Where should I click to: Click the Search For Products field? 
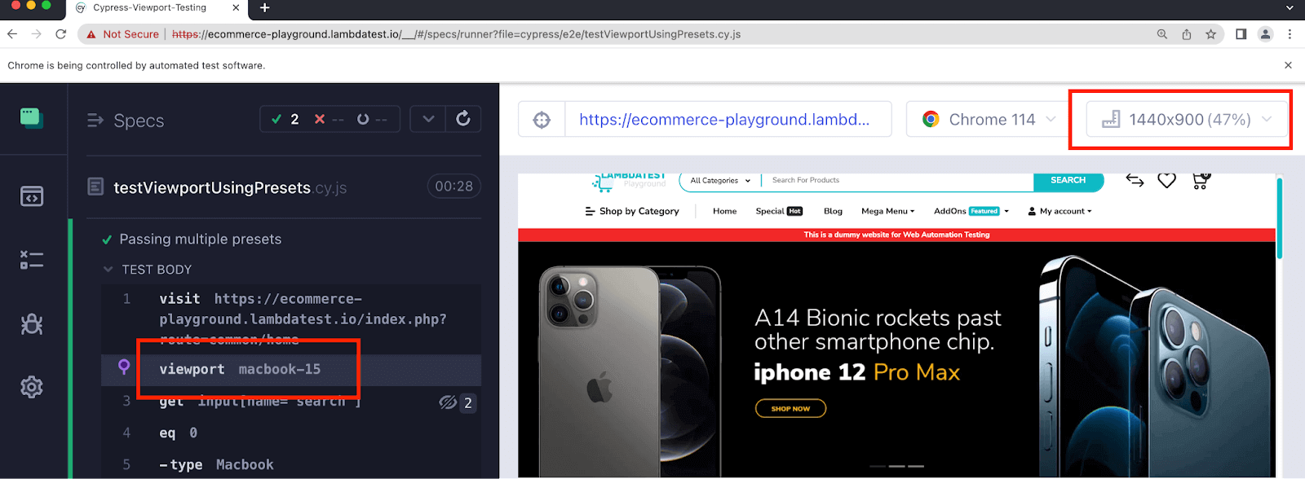point(897,180)
